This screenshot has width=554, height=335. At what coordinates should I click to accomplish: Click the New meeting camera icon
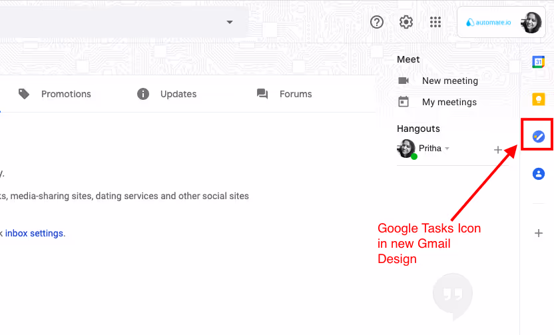(x=404, y=81)
